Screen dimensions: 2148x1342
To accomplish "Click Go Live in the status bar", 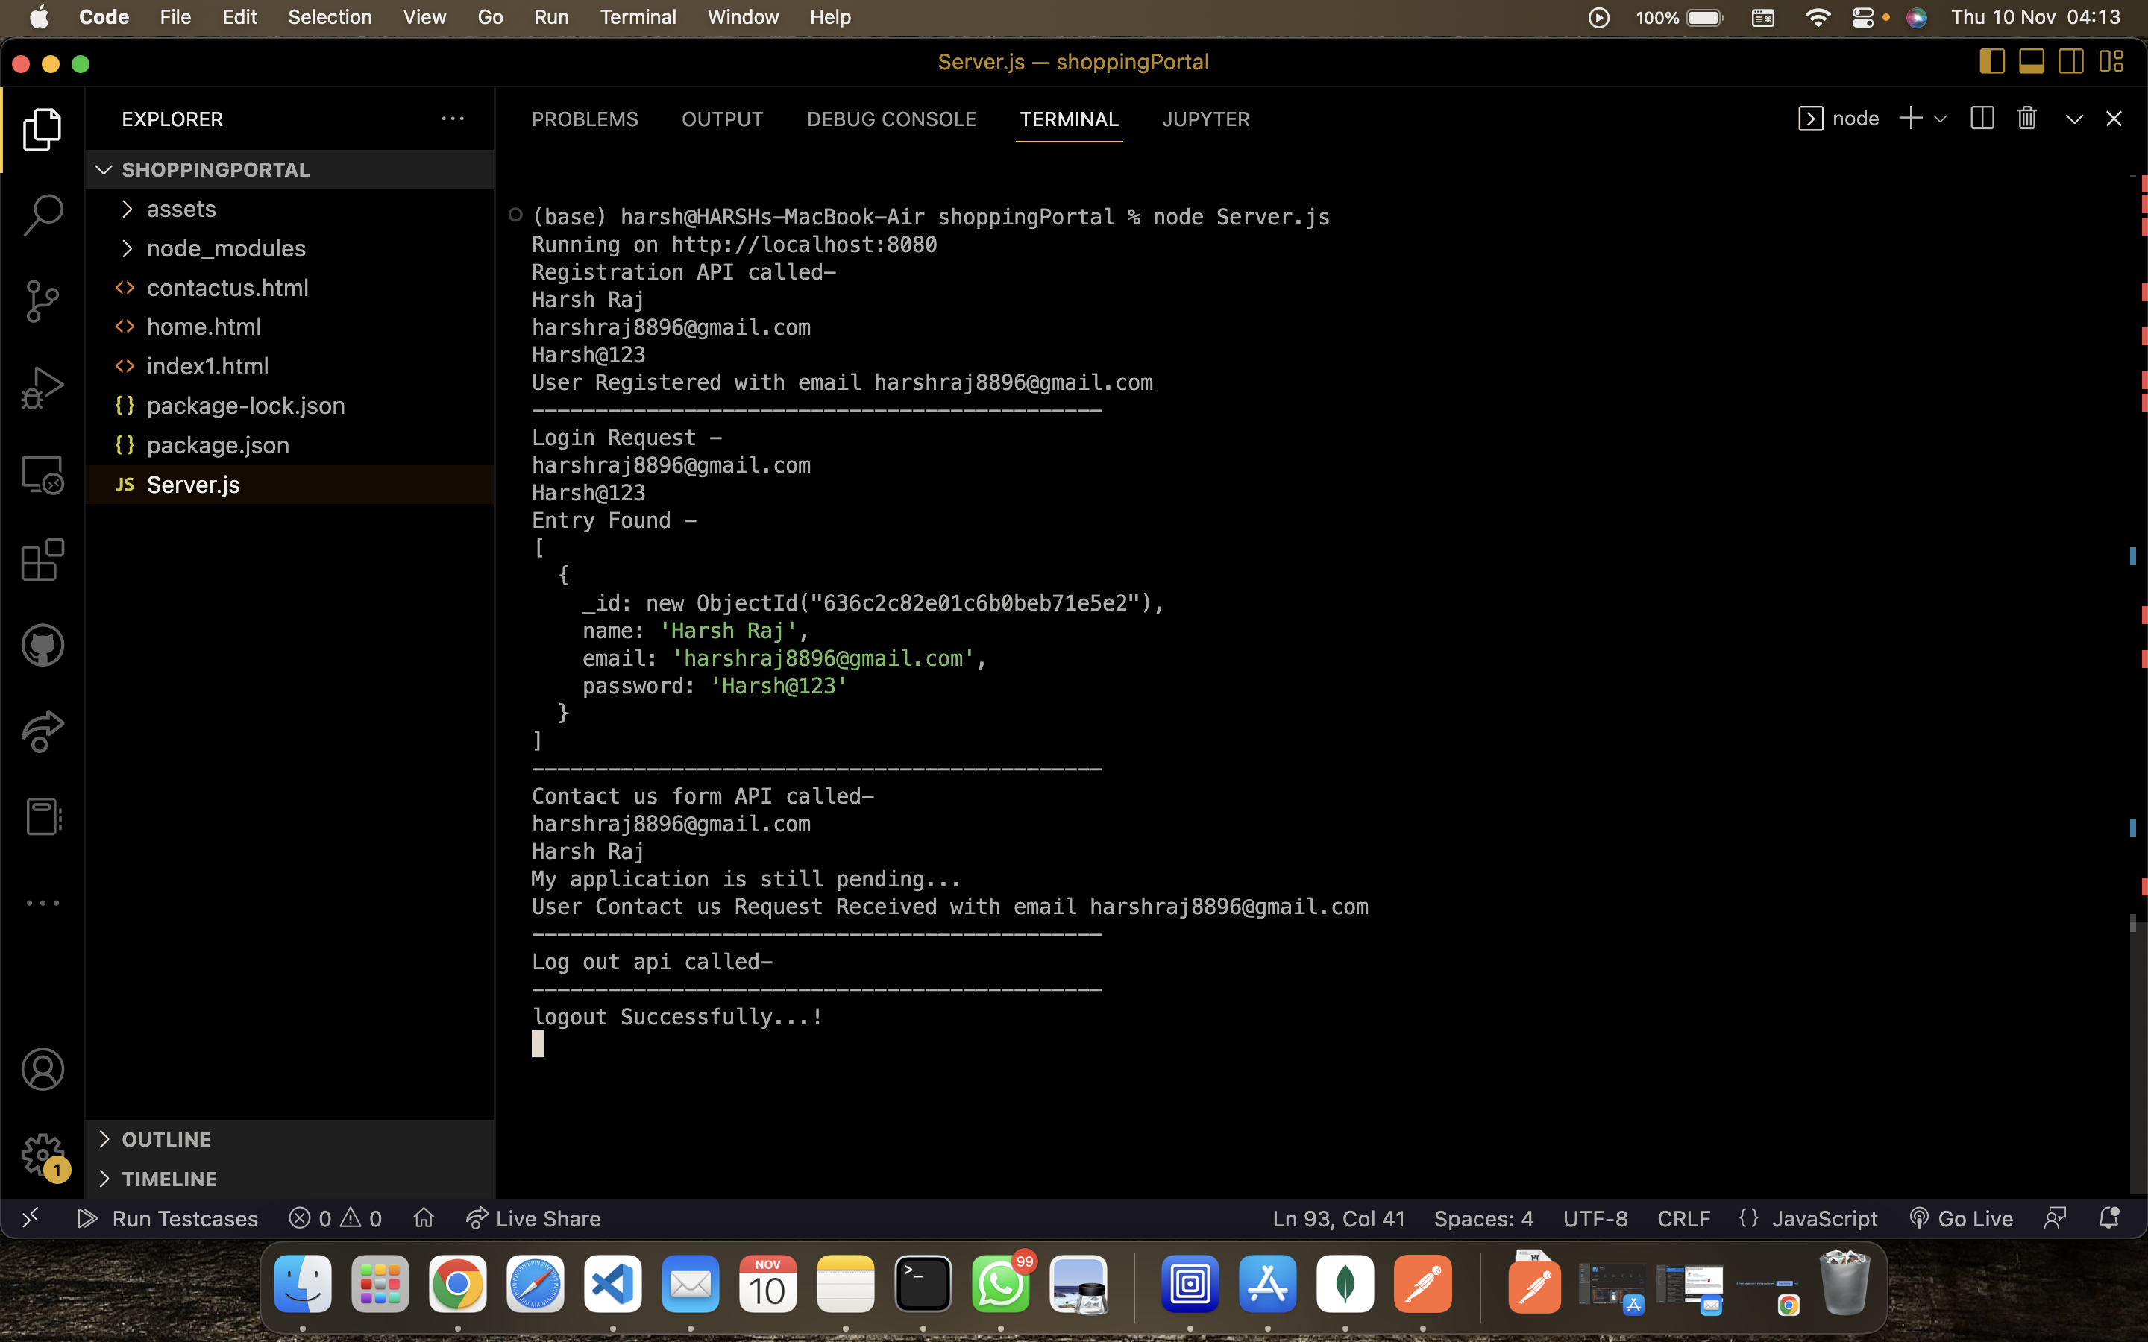I will tap(1961, 1217).
